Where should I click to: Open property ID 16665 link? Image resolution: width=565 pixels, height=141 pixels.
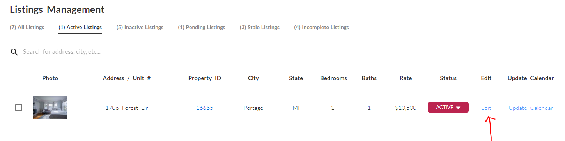[x=205, y=108]
